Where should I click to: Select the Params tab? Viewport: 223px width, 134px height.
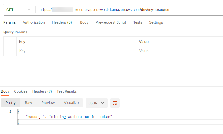[x=9, y=22]
